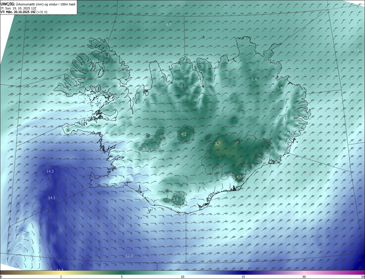This screenshot has height=279, width=365.
Task: Click the 15 tick on the color scale
Action: point(243,277)
